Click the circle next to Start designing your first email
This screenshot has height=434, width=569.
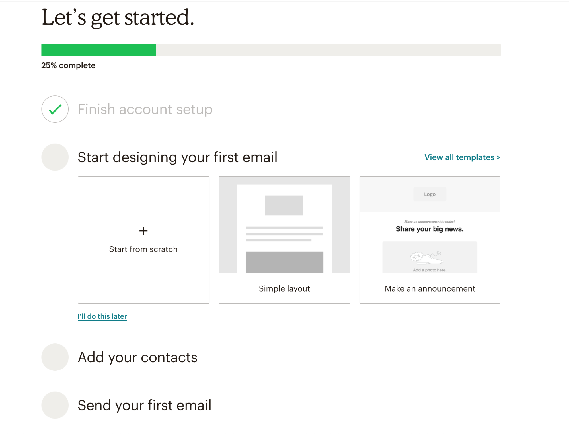[x=55, y=157]
